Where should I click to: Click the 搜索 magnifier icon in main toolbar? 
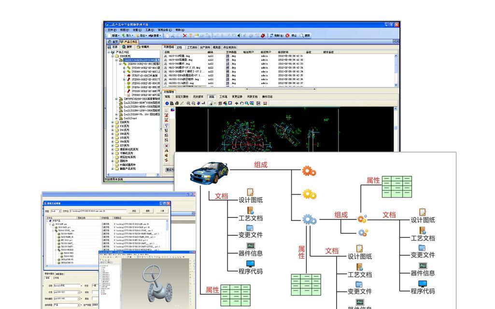pyautogui.click(x=301, y=35)
